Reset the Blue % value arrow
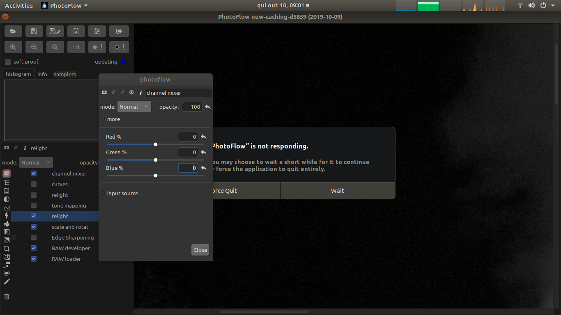This screenshot has width=561, height=315. 203,168
